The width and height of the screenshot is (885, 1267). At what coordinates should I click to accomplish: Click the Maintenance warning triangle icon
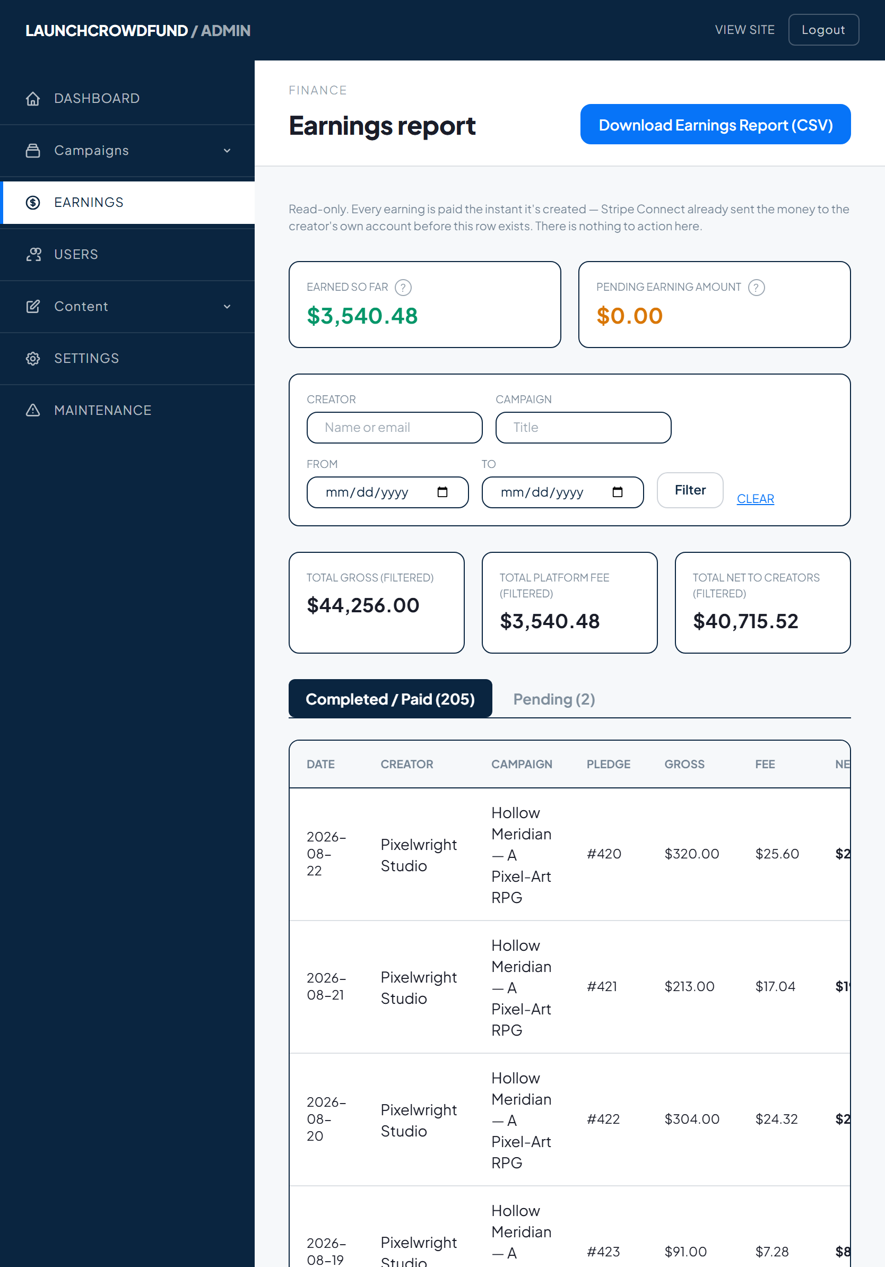click(33, 410)
